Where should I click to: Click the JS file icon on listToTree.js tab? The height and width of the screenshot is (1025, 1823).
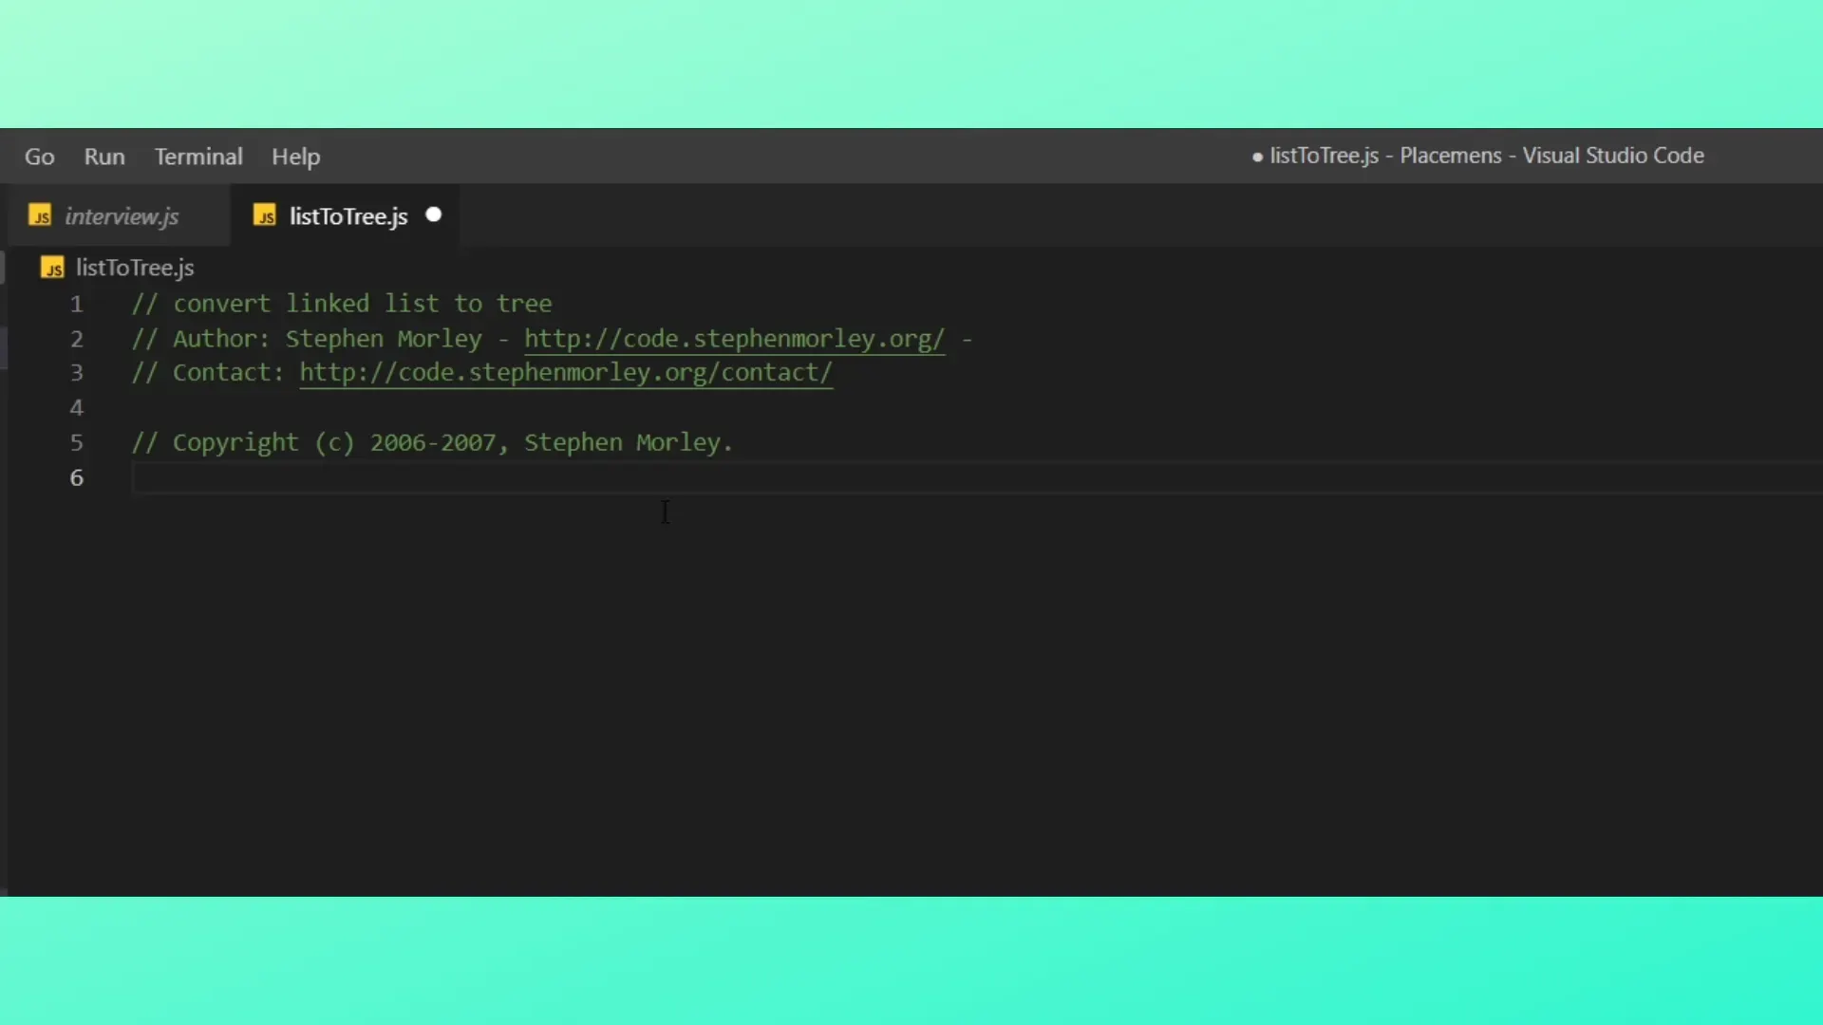(265, 216)
